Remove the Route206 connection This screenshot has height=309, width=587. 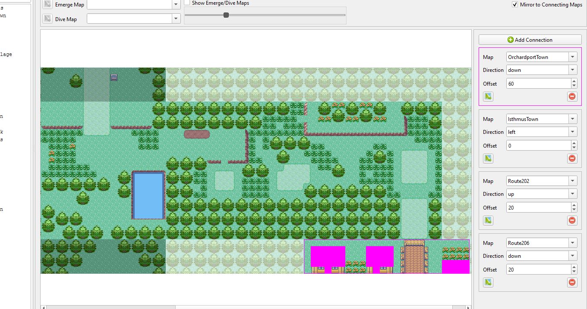pyautogui.click(x=572, y=282)
